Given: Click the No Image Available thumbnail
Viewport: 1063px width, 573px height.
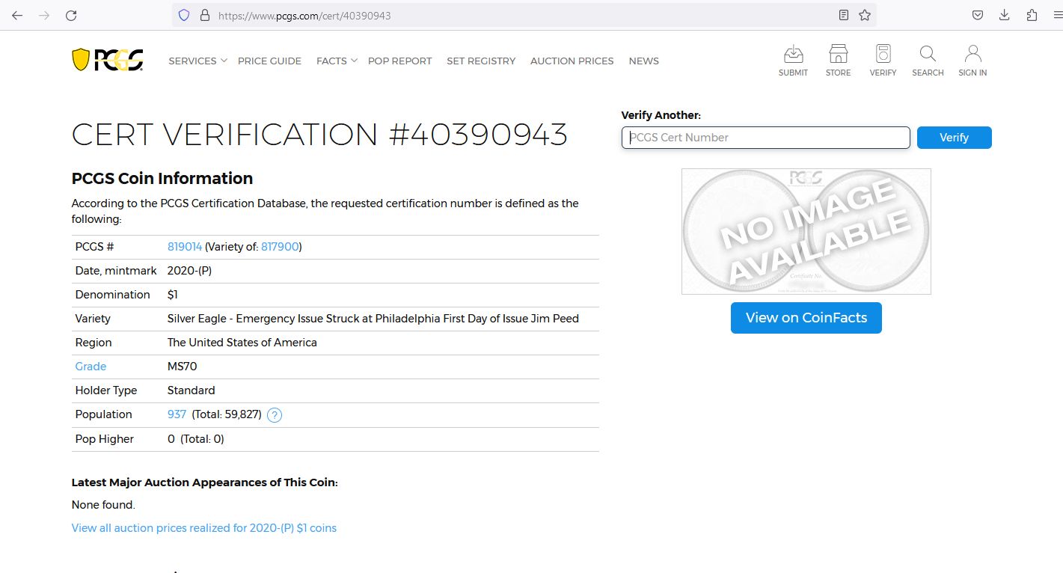Looking at the screenshot, I should 806,231.
